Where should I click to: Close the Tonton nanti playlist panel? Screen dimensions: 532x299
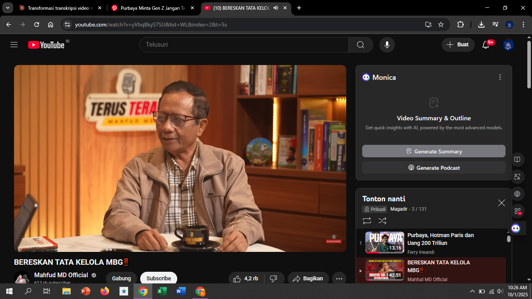[502, 203]
